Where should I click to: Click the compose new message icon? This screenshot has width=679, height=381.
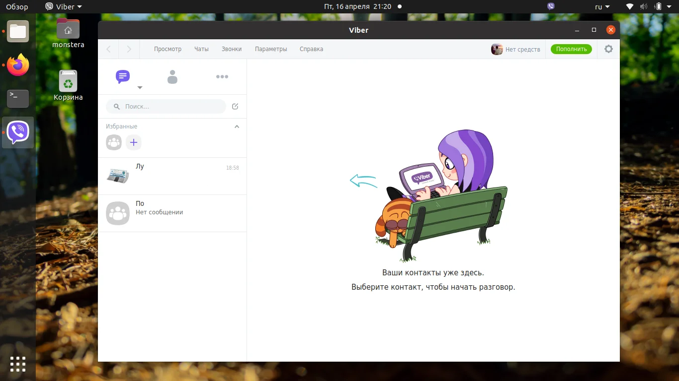point(235,106)
